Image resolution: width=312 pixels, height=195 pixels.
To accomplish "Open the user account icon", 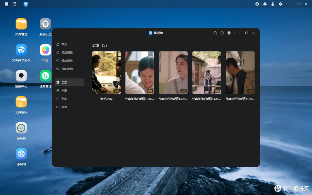I will pos(273,4).
